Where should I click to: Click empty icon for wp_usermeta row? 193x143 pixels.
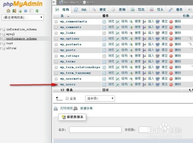pos(157,79)
